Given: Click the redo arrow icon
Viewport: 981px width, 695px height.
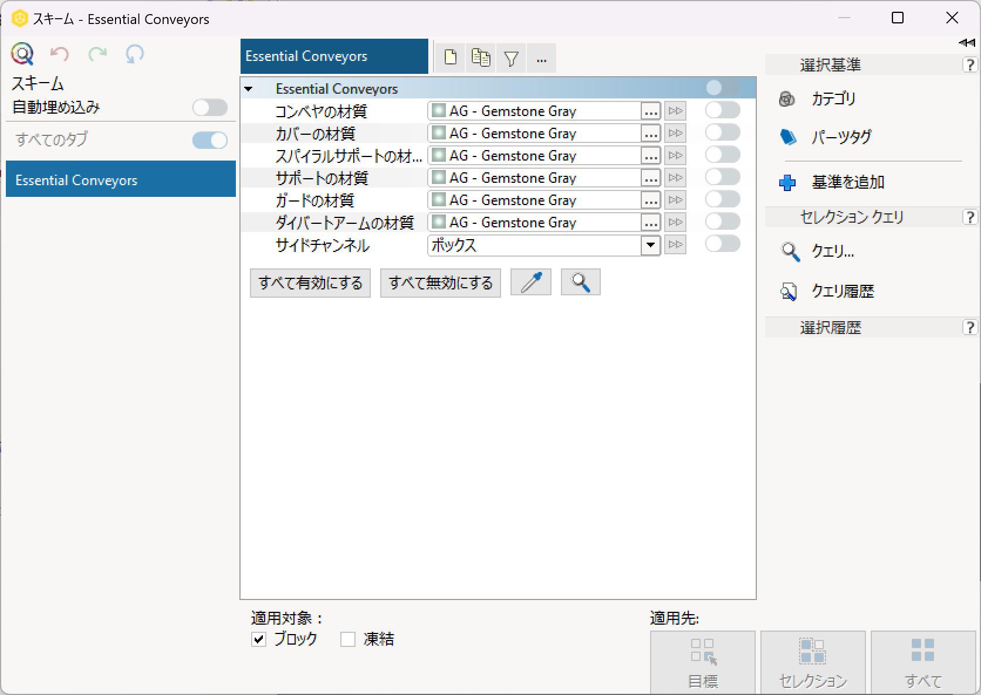Looking at the screenshot, I should (97, 54).
